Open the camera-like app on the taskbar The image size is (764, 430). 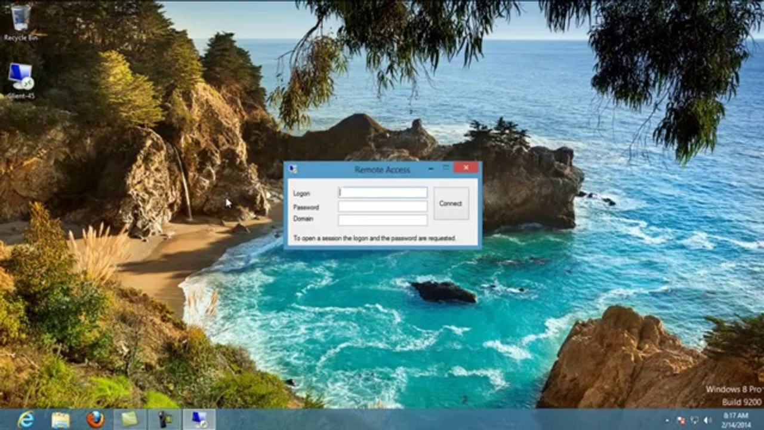(164, 420)
